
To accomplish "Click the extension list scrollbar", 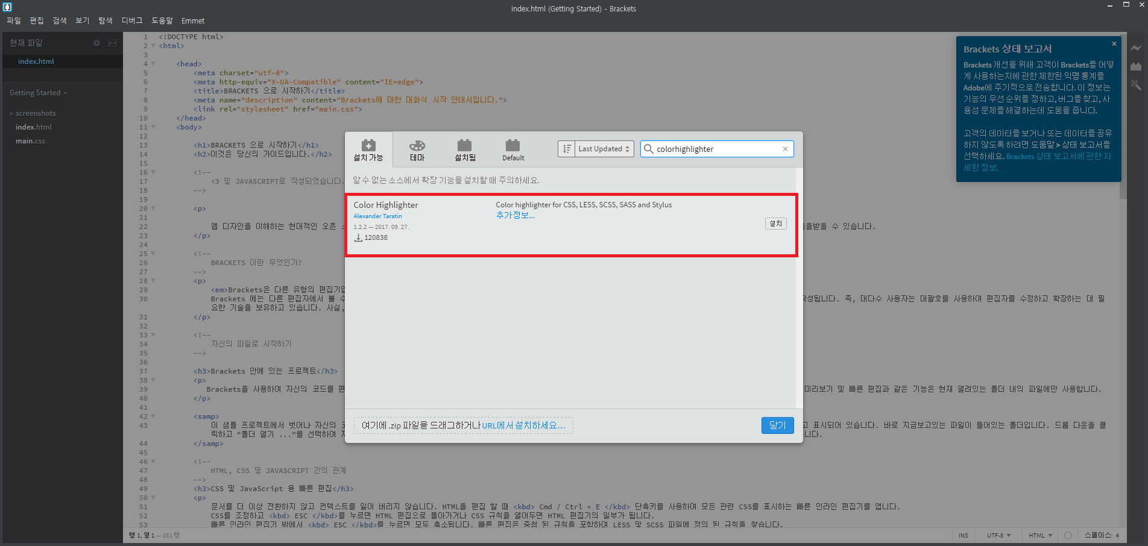I will click(x=799, y=288).
